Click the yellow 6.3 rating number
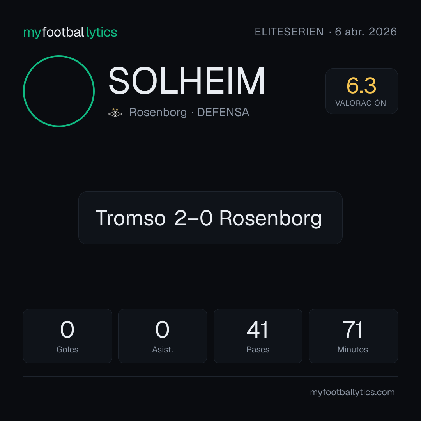 click(x=361, y=86)
